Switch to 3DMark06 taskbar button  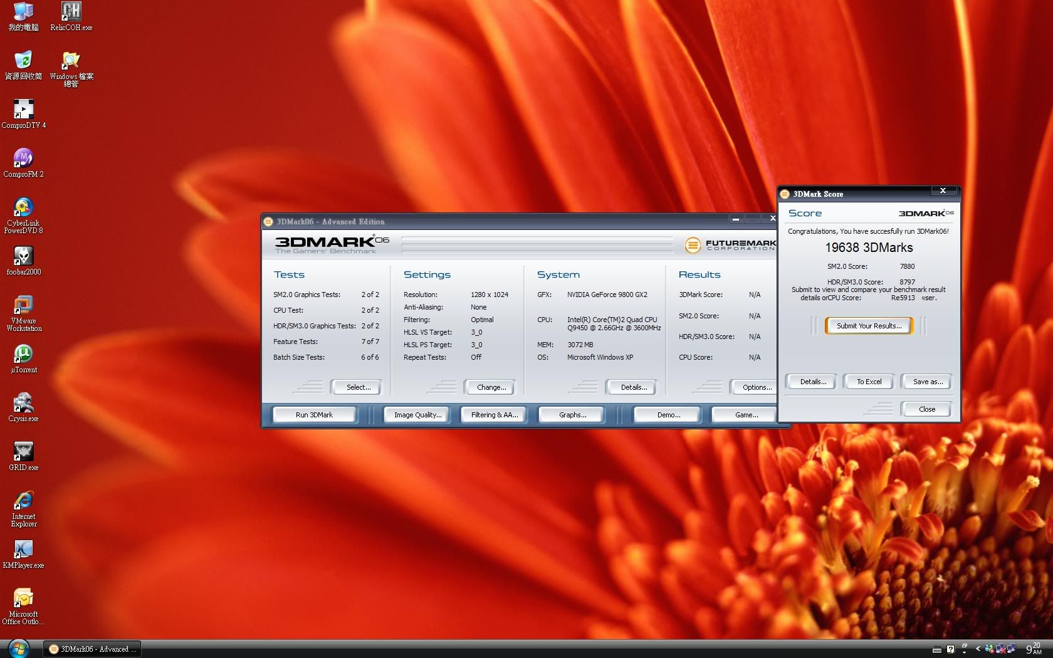[x=92, y=649]
